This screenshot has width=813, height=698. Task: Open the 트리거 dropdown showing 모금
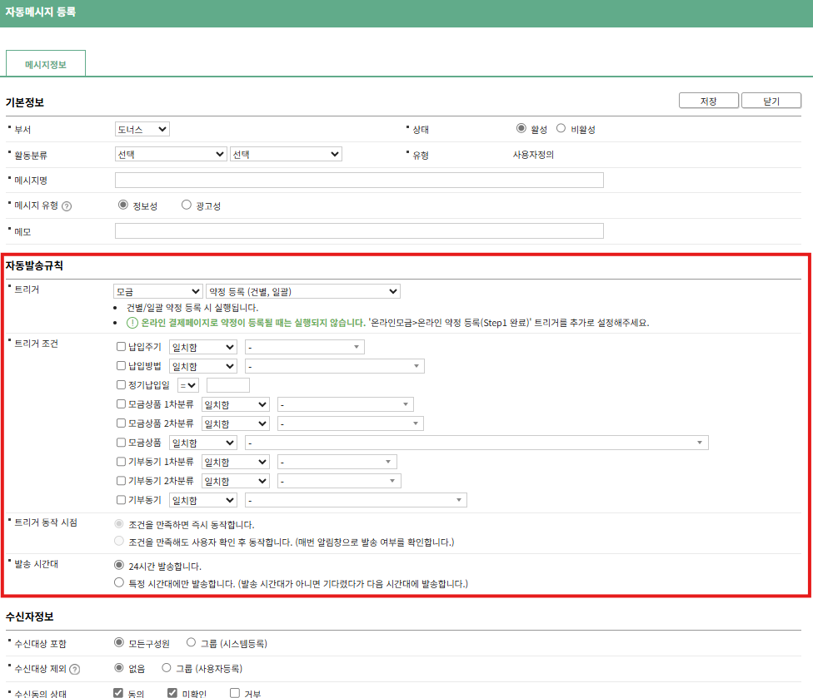pos(157,291)
